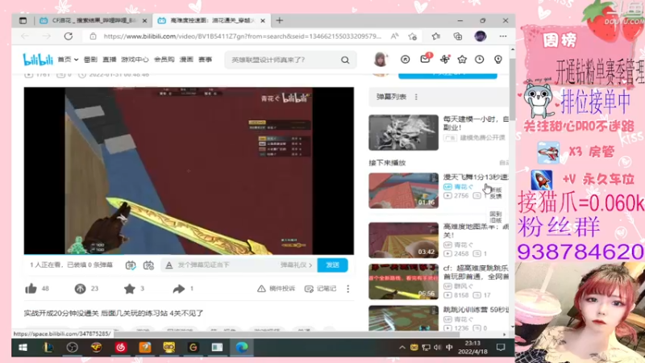Image resolution: width=645 pixels, height=363 pixels.
Task: Like the video with thumbs-up icon
Action: (x=31, y=289)
